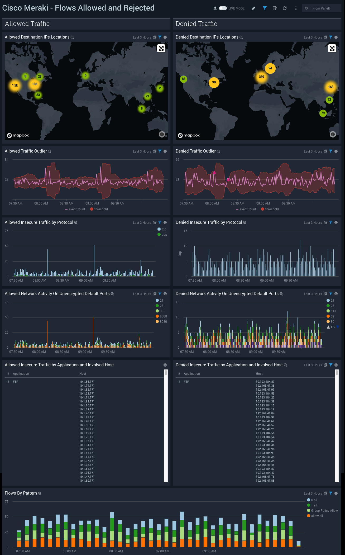The image size is (345, 555).
Task: Click the Group Policy Allow legend color dot
Action: [309, 511]
